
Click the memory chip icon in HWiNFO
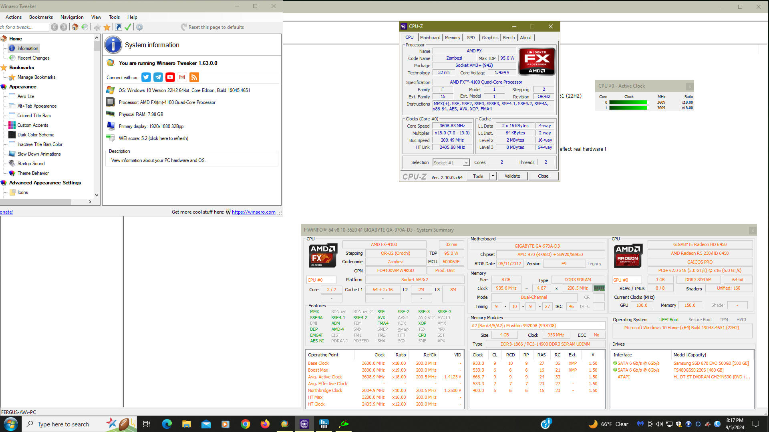coord(599,288)
